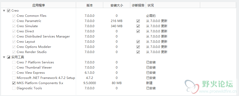Screen dimensions: 239x96
Task: Uncheck MKS Platform Components 9.x checkbox
Action: tap(14, 83)
